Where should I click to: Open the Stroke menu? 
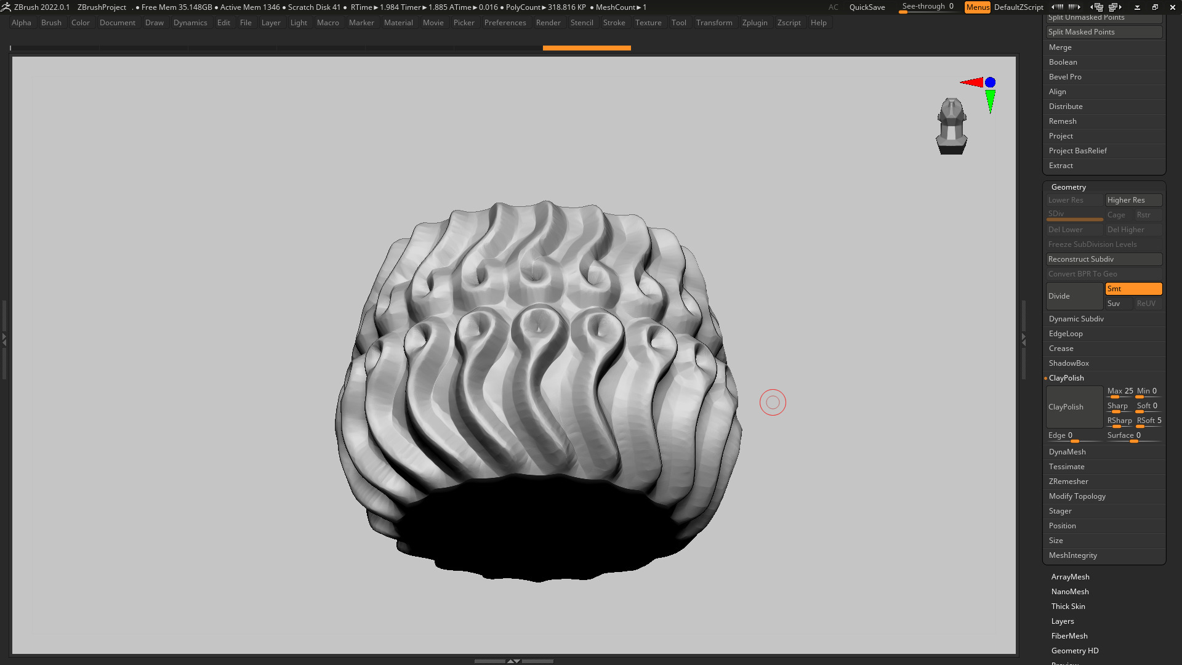(x=614, y=23)
